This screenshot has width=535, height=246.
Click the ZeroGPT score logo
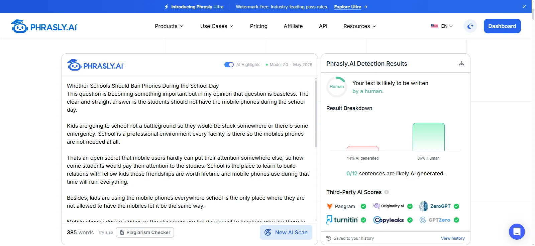pos(435,206)
